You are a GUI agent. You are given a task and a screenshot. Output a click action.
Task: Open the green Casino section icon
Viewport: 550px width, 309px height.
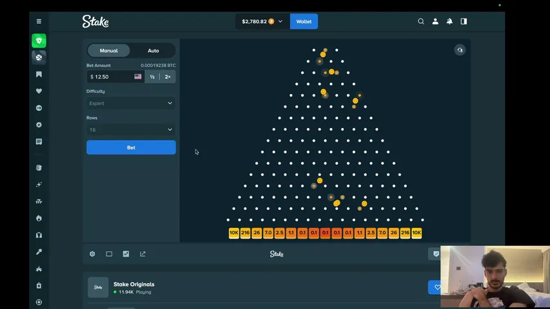tap(39, 41)
